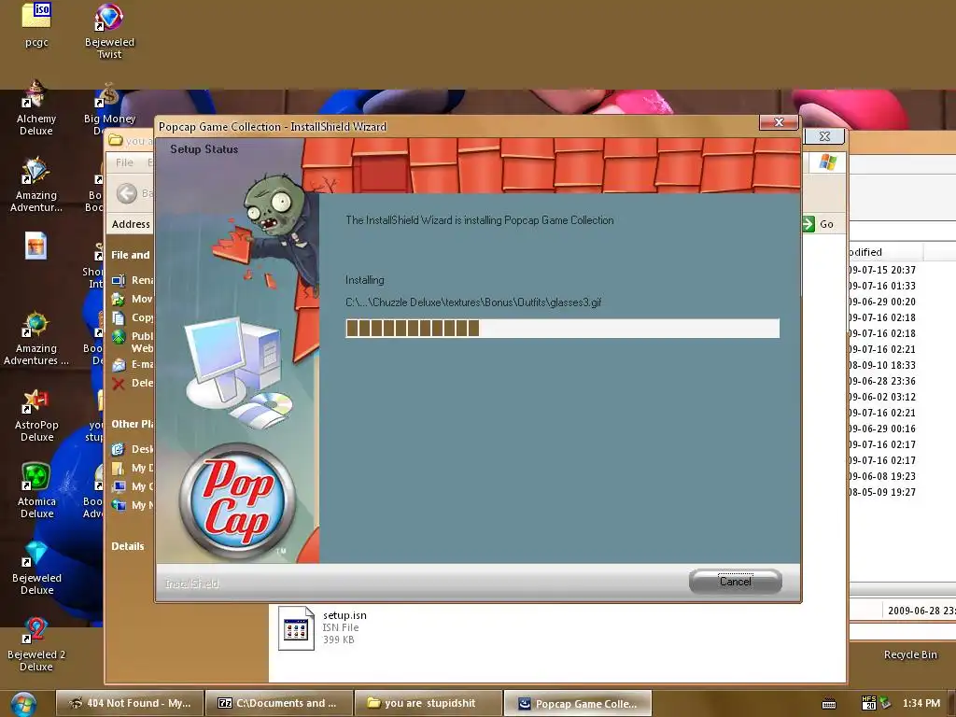Image resolution: width=956 pixels, height=717 pixels.
Task: Select row dated 09-06-29 00:16
Action: [x=882, y=428]
